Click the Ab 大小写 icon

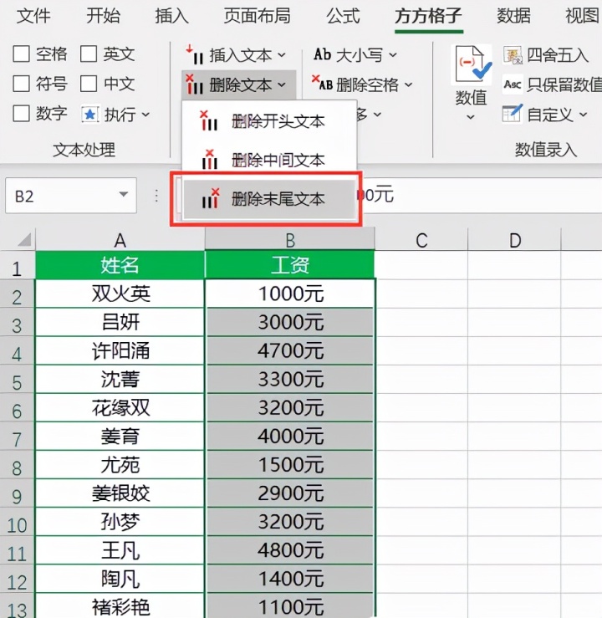323,54
